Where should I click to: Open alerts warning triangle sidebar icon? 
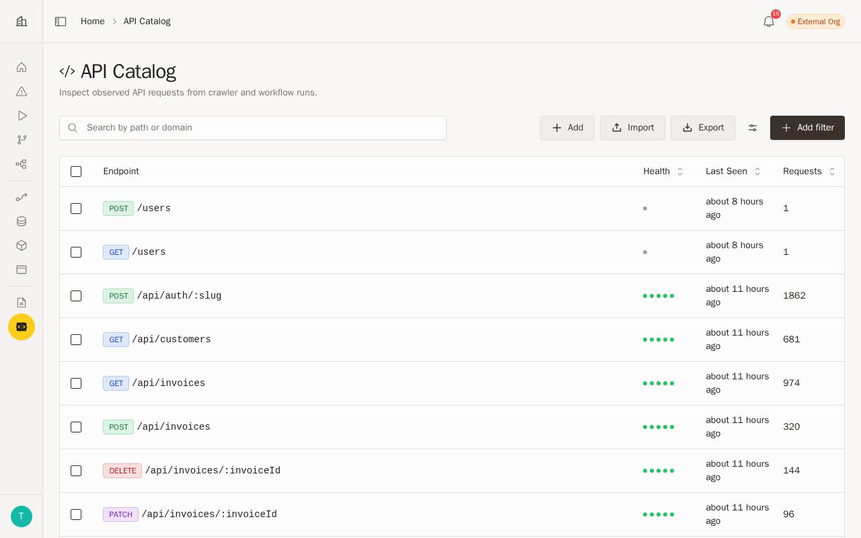[x=22, y=91]
